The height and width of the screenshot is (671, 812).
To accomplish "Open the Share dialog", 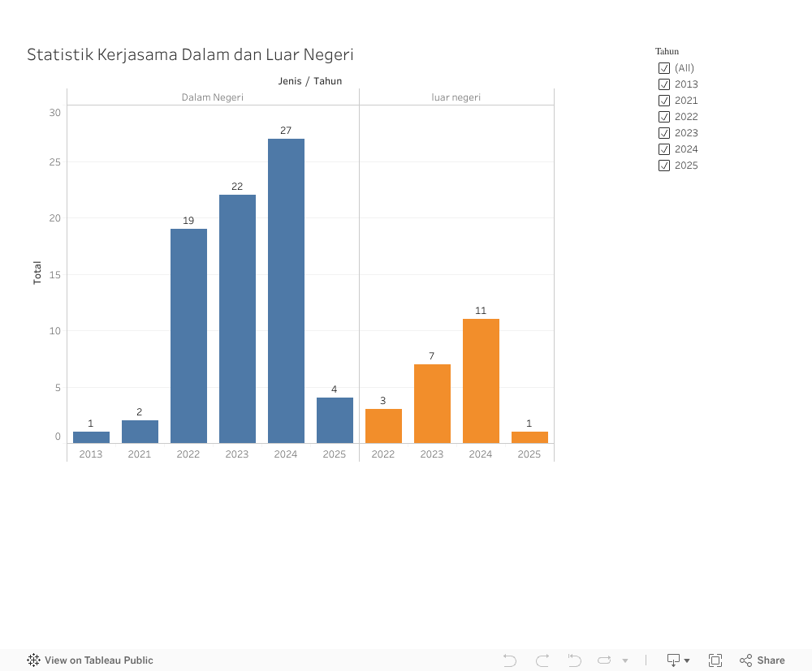I will pos(762,660).
